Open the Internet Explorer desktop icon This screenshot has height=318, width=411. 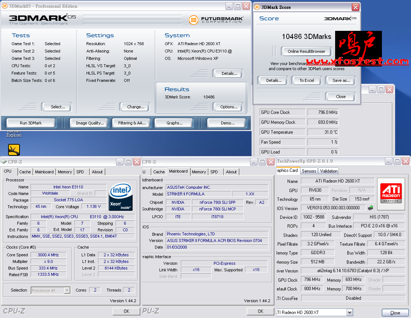(x=14, y=133)
